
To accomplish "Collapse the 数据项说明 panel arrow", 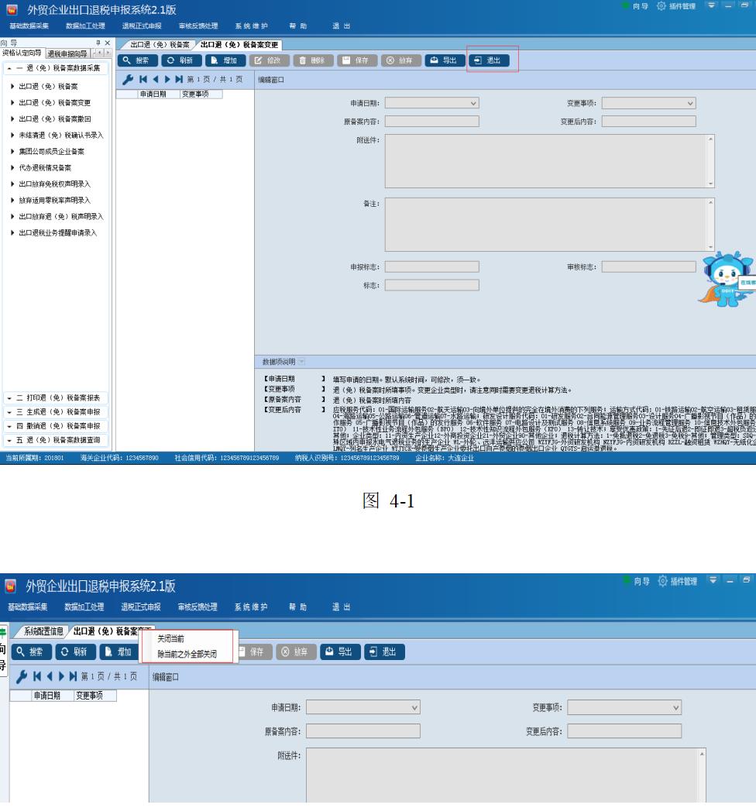I will click(x=302, y=360).
